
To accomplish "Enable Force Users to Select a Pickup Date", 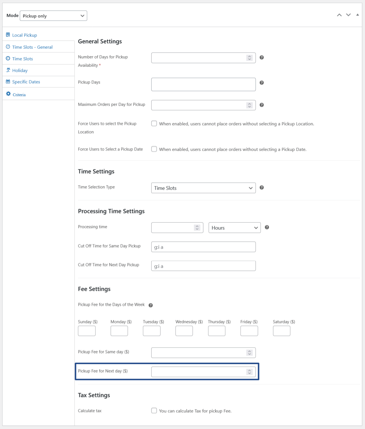I will click(154, 149).
